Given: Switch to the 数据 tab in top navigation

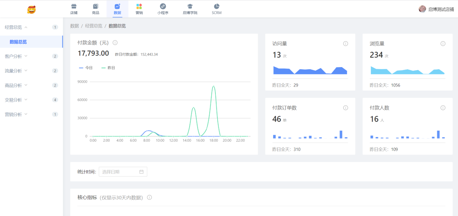Looking at the screenshot, I should pos(117,9).
